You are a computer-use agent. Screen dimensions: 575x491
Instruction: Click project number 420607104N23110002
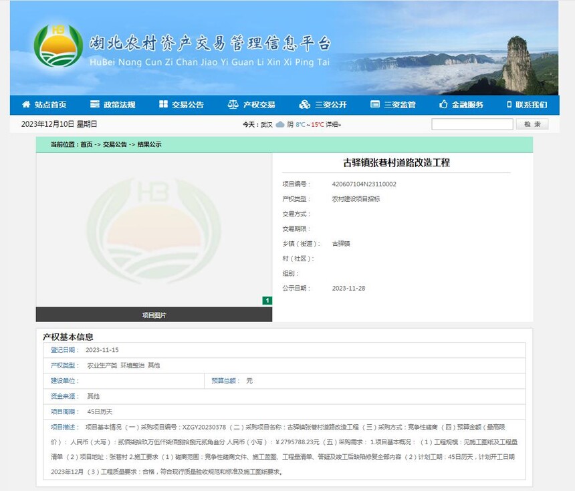(x=364, y=184)
